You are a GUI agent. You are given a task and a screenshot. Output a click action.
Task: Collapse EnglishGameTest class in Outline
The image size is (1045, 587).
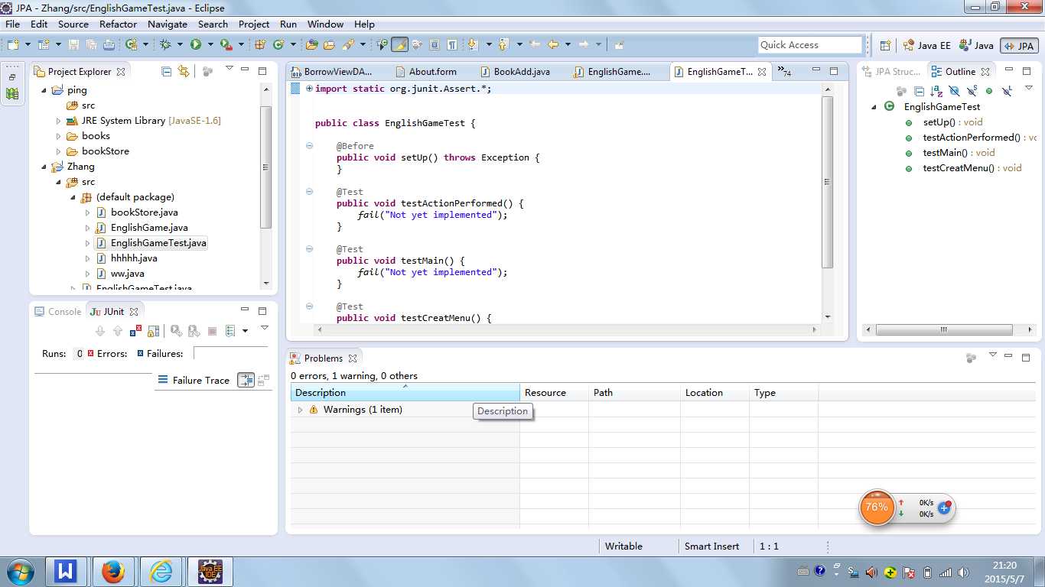pyautogui.click(x=874, y=107)
